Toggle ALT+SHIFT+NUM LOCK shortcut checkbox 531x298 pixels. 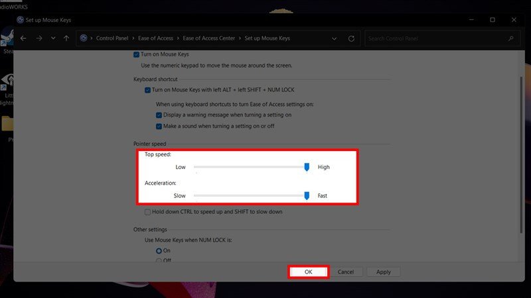148,89
